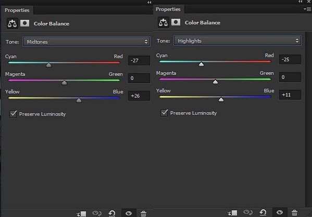Click layer mask icon in Highlights panel
This screenshot has width=312, height=217.
tap(176, 22)
